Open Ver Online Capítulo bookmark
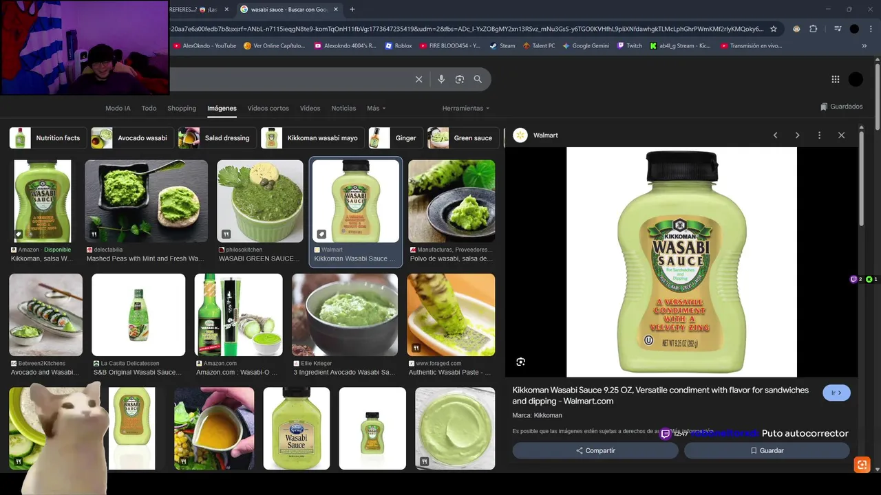This screenshot has height=495, width=881. [275, 46]
